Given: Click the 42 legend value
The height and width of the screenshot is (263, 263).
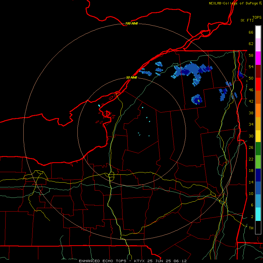Looking at the screenshot, I should click(x=251, y=101).
